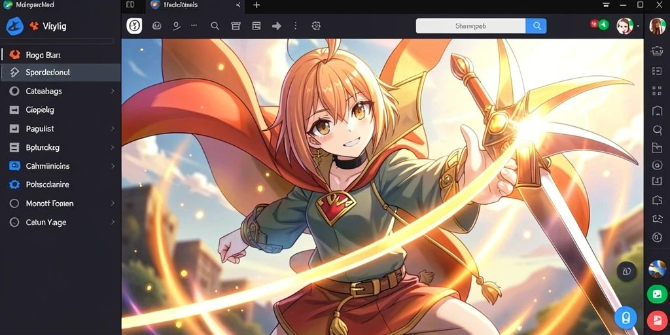Click the blue microphone button at bottom right
The height and width of the screenshot is (335, 670).
click(626, 317)
